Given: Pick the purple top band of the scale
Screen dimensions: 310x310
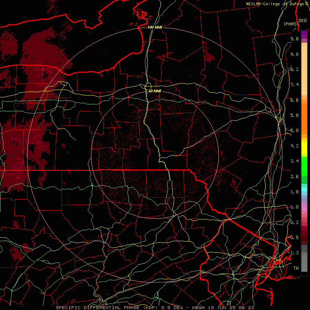Looking at the screenshot, I should 304,34.
